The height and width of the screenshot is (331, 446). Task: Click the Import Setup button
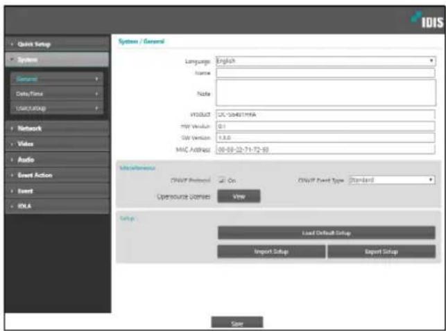click(x=271, y=251)
